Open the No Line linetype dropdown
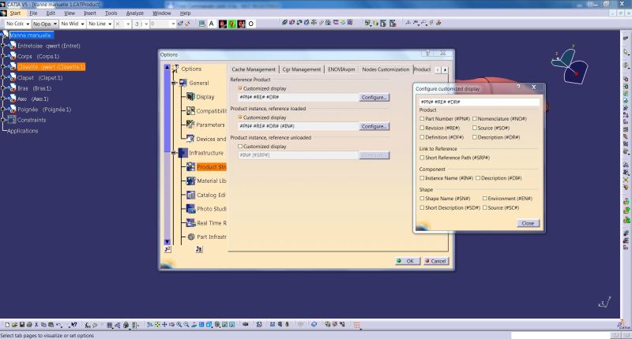The height and width of the screenshot is (339, 632). [x=100, y=24]
